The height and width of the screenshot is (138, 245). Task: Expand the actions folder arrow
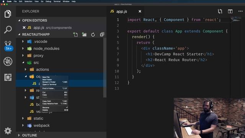tap(26, 69)
